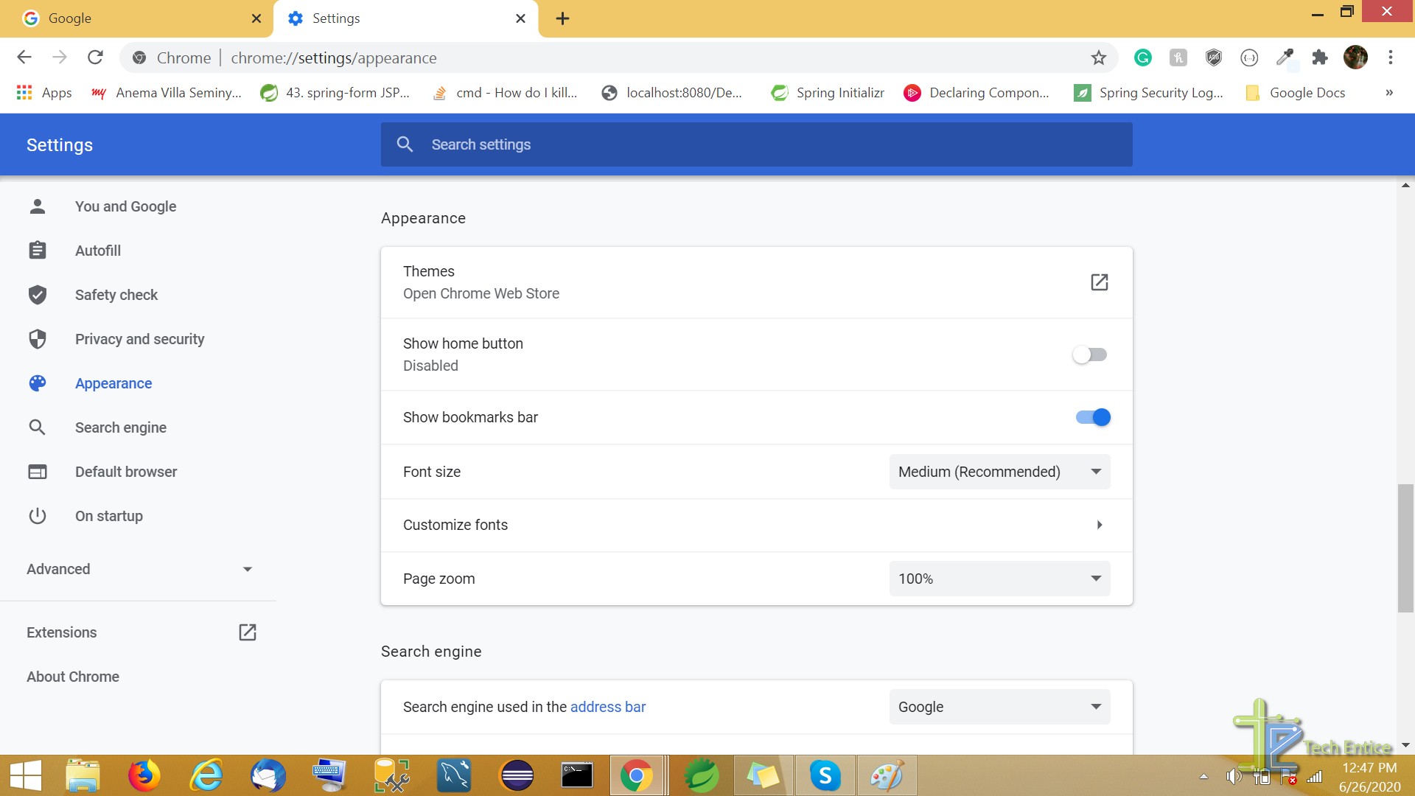This screenshot has width=1415, height=796.
Task: Click the Search engine tab in sidebar
Action: pyautogui.click(x=121, y=427)
